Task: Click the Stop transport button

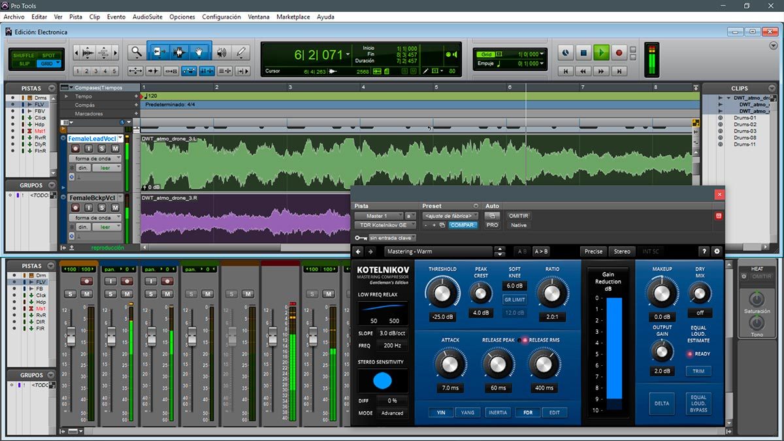Action: [584, 53]
